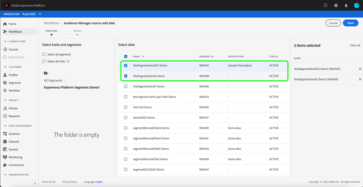This screenshot has width=363, height=187.
Task: Remove TestSegmentSend2 Demo from selected items
Action: [360, 79]
